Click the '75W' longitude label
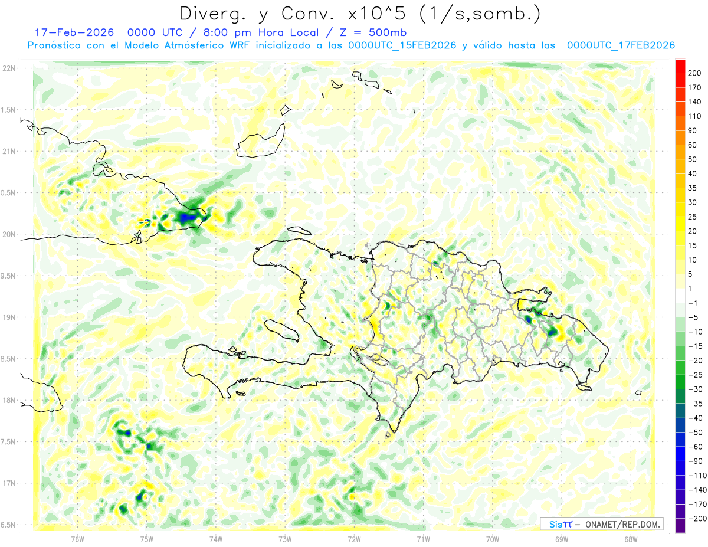Viewport: 708px width, 547px height. [147, 539]
